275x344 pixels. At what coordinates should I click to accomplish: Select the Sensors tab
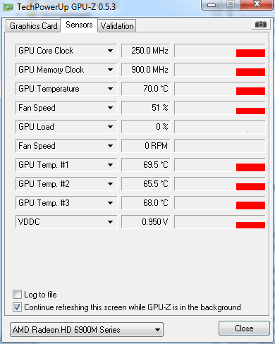click(79, 25)
